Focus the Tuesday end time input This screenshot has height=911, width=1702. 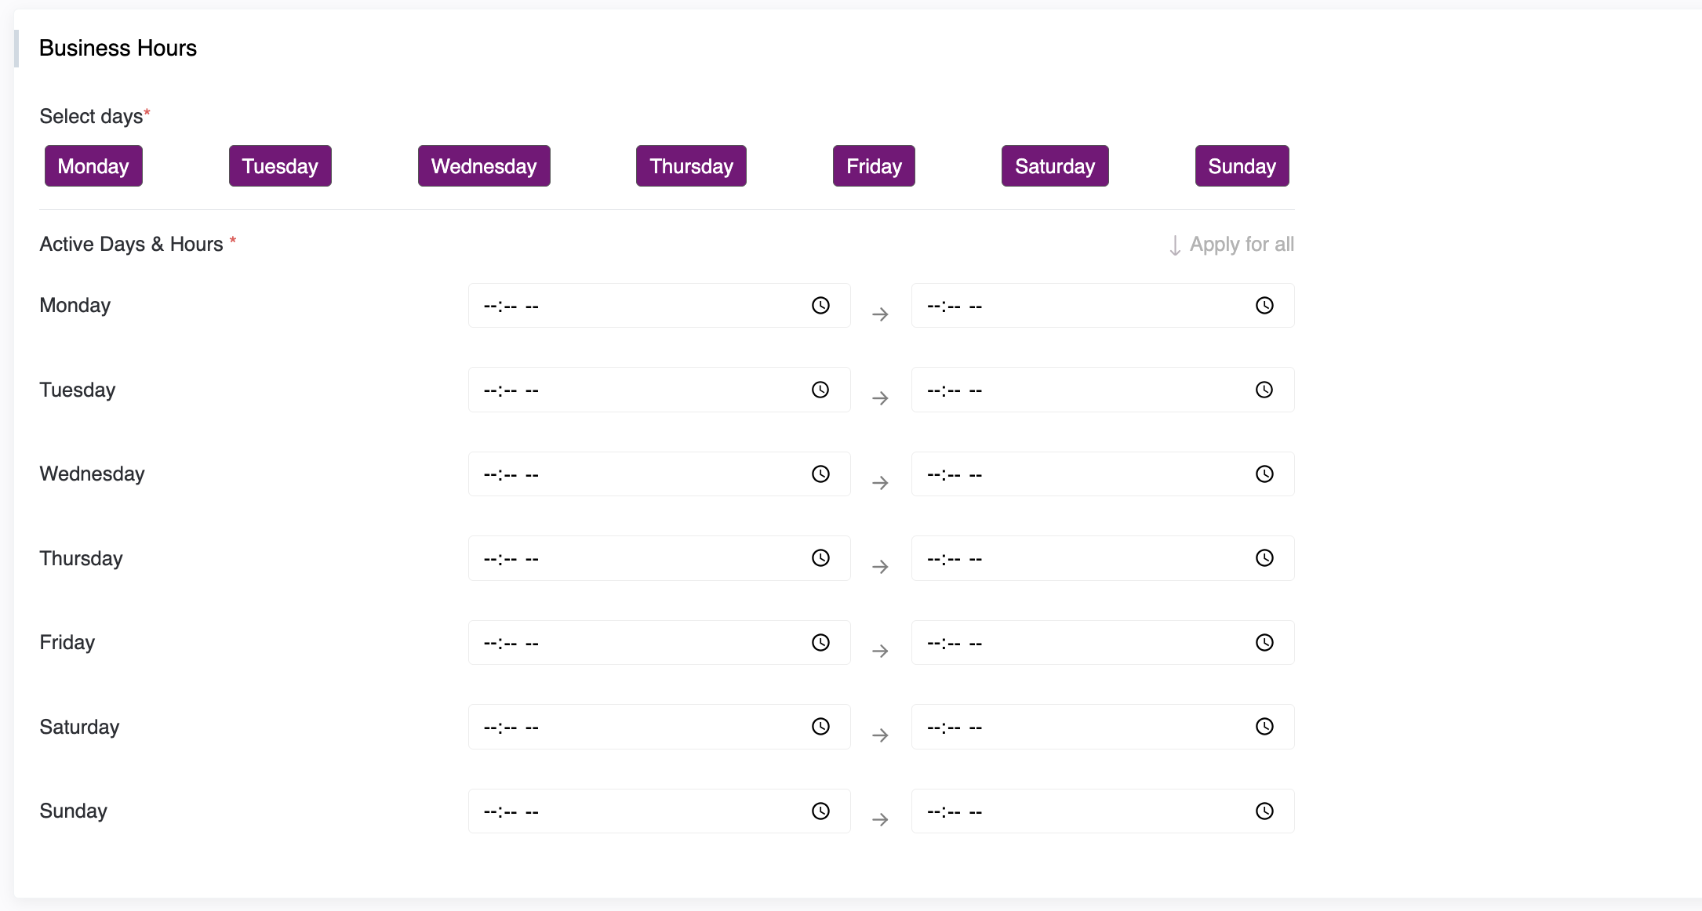click(1082, 390)
